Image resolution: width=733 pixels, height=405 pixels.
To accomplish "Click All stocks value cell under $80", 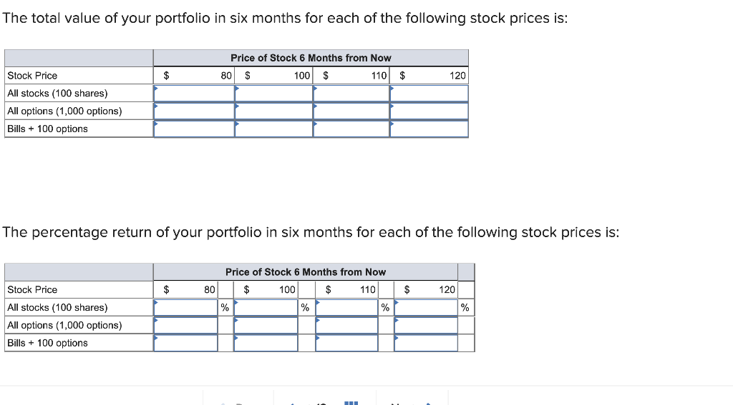I will click(194, 94).
